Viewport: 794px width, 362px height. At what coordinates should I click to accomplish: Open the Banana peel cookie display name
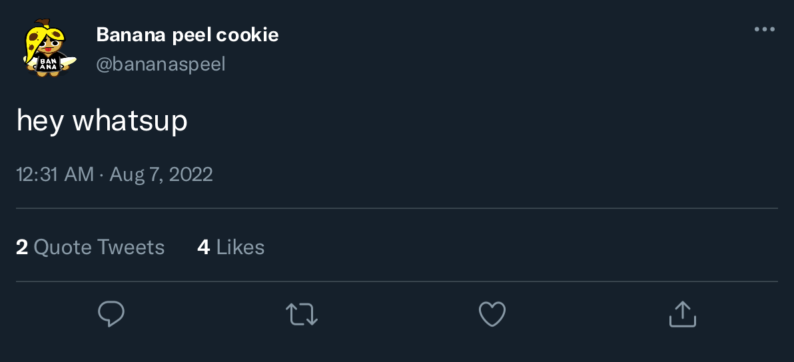point(187,35)
